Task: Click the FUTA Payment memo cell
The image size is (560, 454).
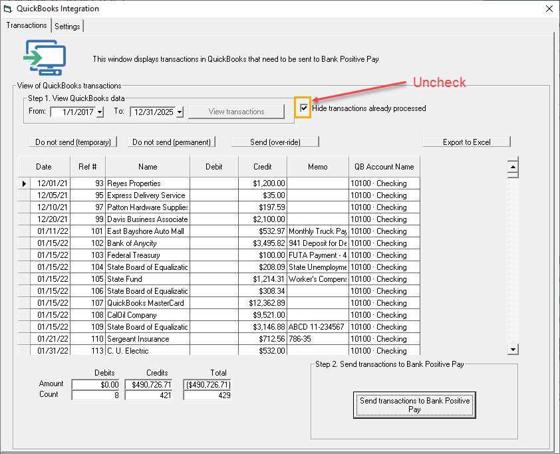Action: [x=317, y=255]
